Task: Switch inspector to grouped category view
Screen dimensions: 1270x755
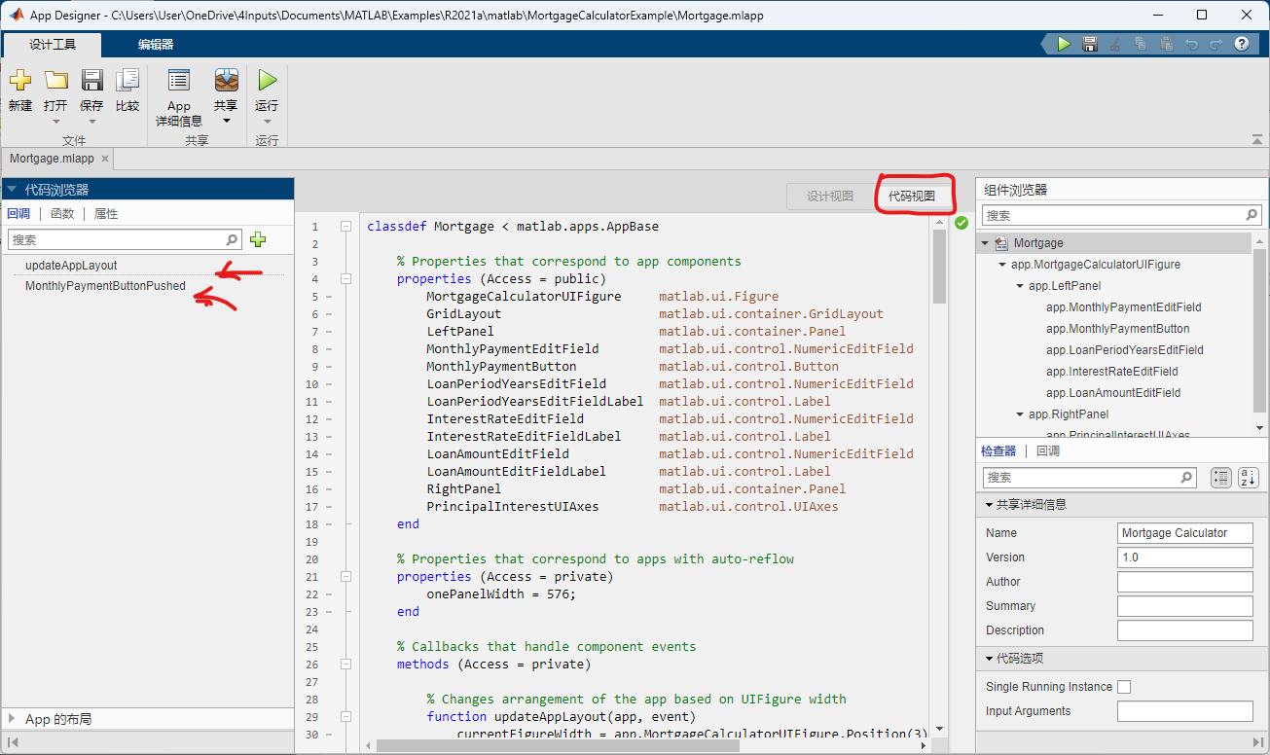Action: (x=1220, y=478)
